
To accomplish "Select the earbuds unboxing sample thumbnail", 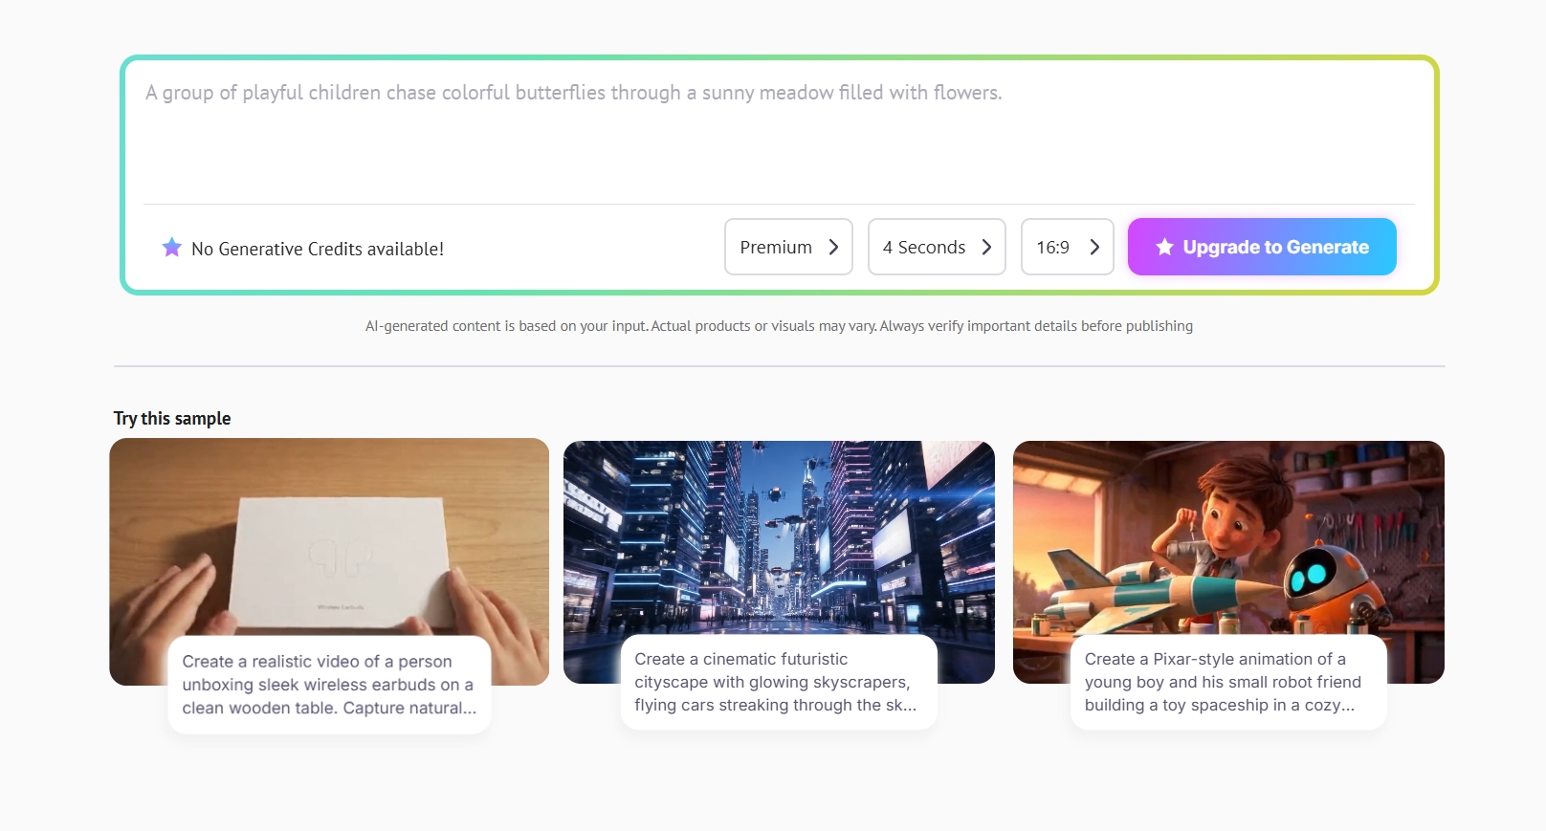I will [x=329, y=536].
